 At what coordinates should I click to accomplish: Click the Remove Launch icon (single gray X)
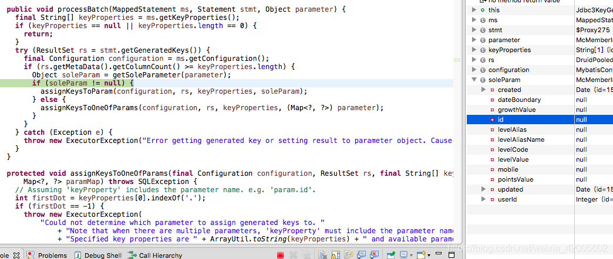[293, 255]
